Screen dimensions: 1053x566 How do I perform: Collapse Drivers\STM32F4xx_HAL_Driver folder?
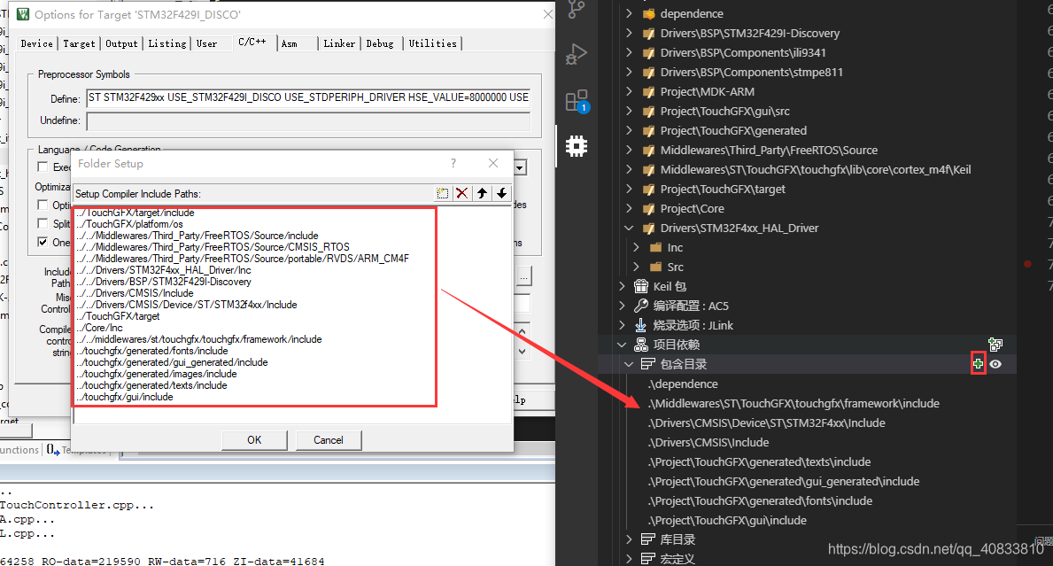[629, 228]
